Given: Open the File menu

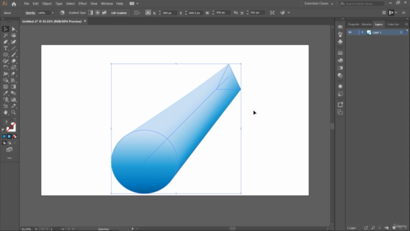Looking at the screenshot, I should click(x=26, y=4).
